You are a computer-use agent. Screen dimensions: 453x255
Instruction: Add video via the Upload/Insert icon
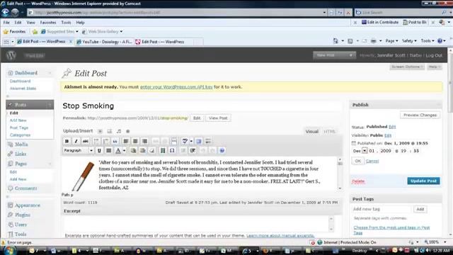(110, 131)
